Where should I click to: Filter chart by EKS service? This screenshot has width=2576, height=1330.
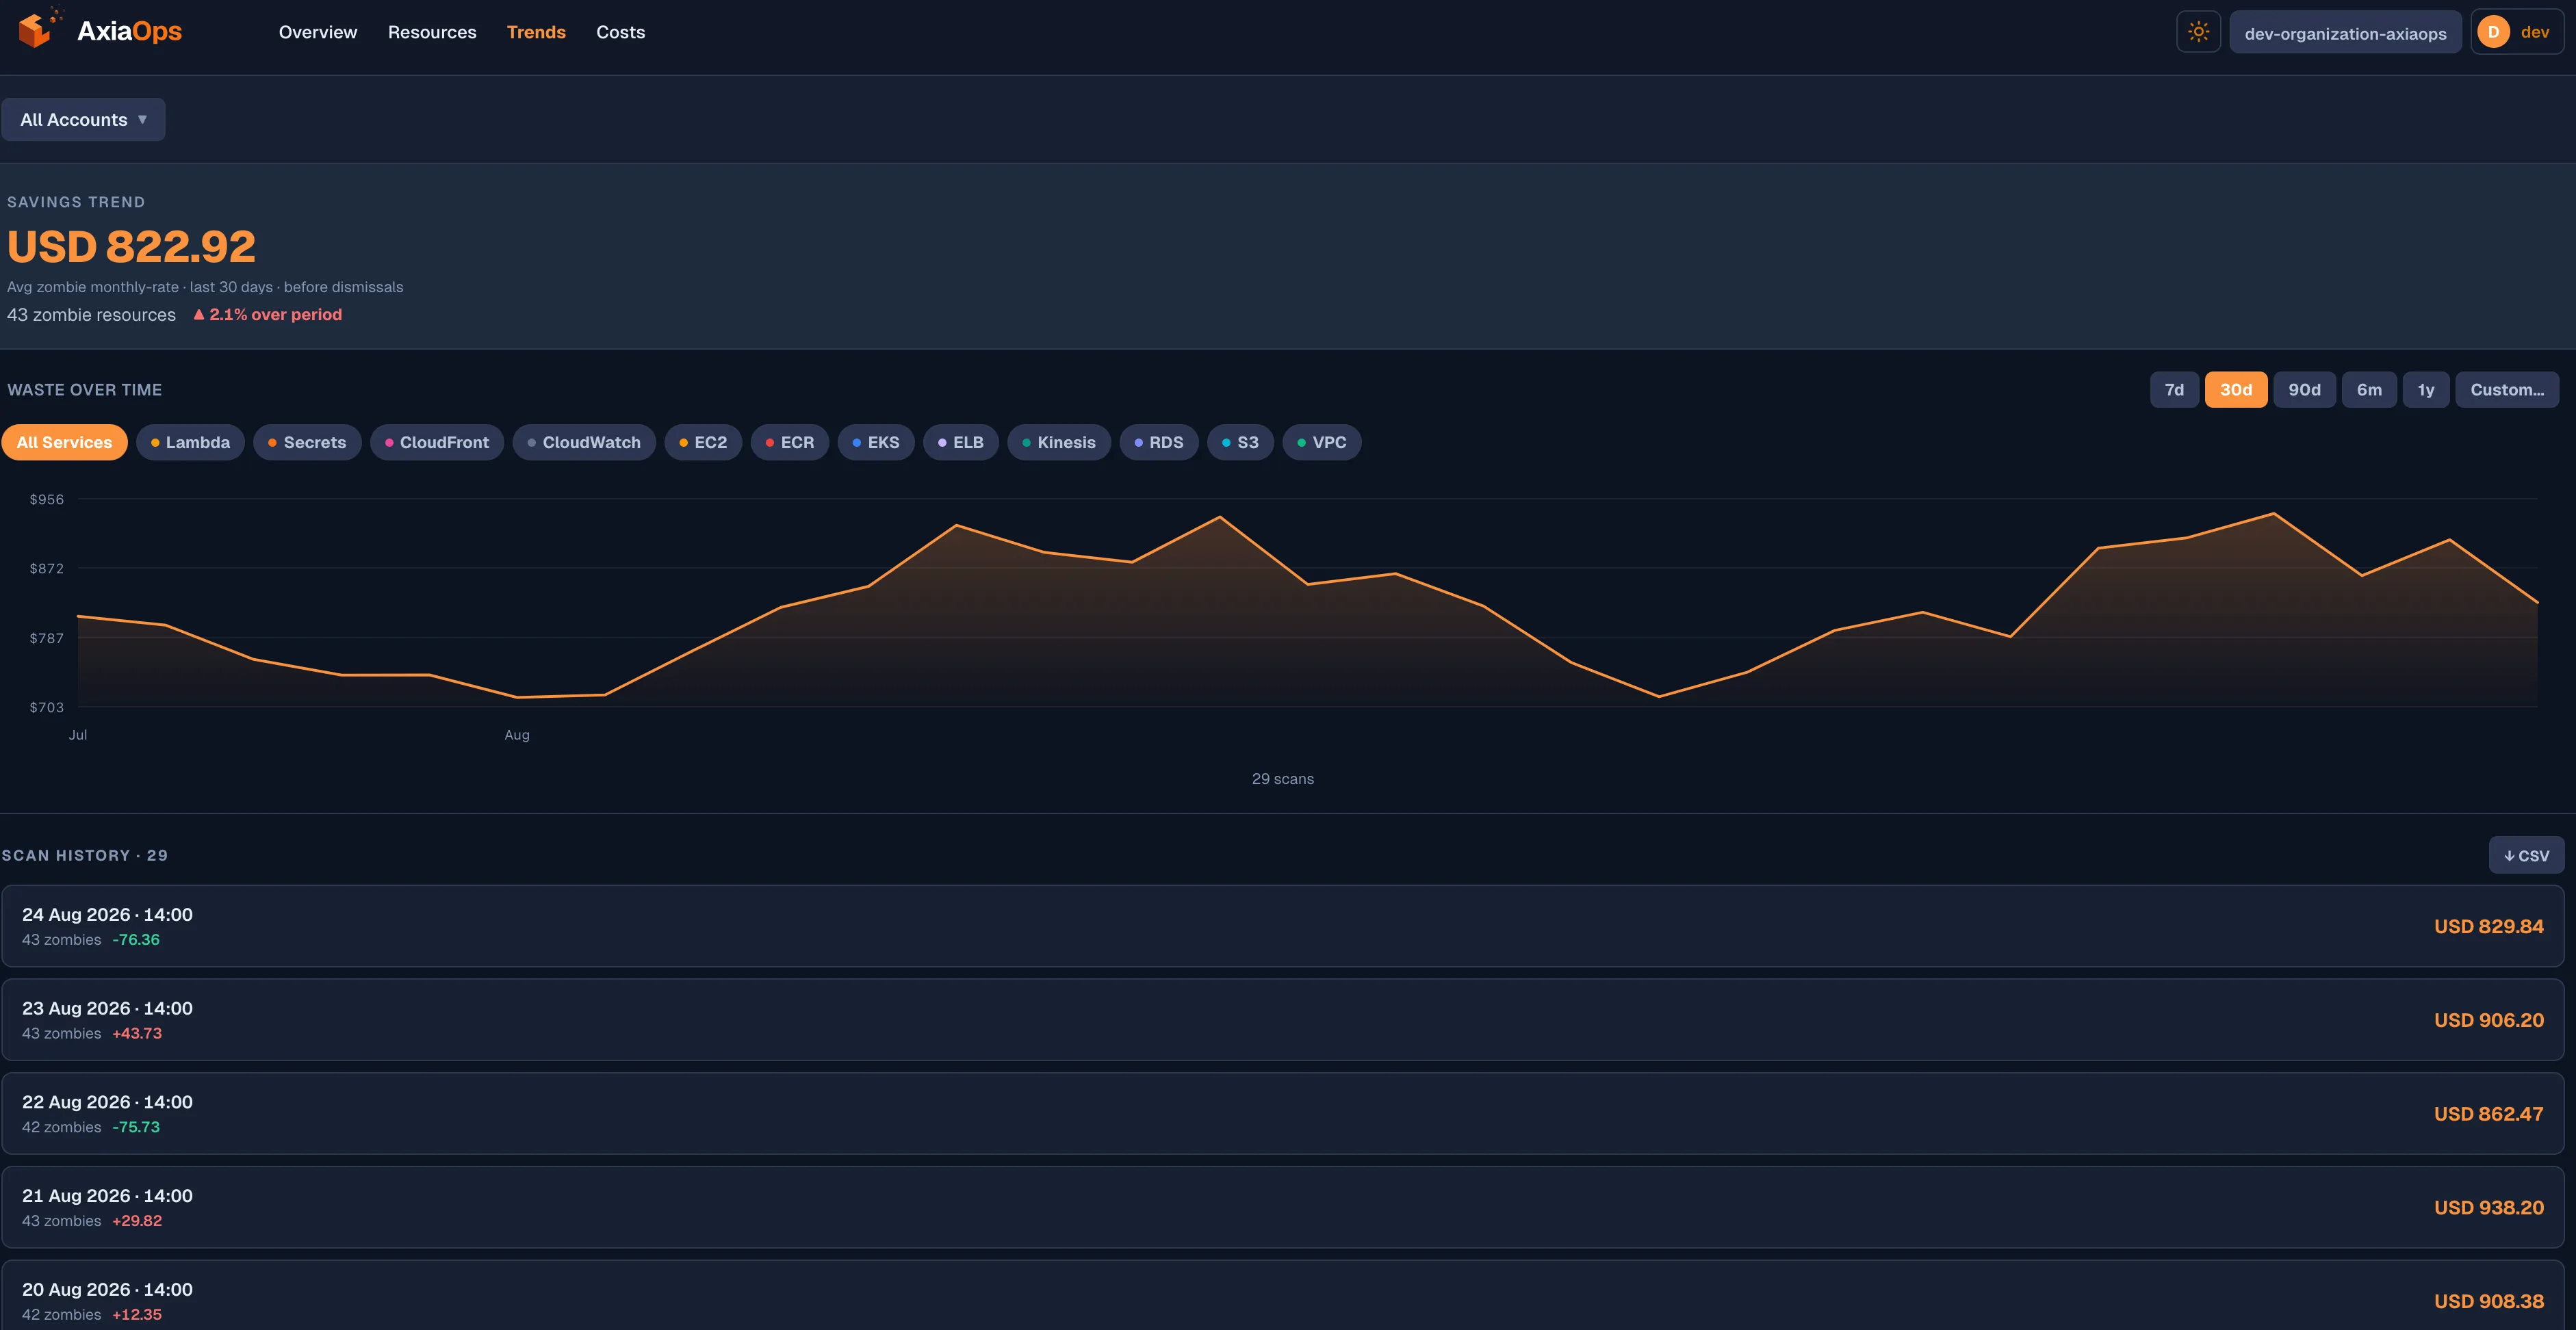pyautogui.click(x=876, y=442)
